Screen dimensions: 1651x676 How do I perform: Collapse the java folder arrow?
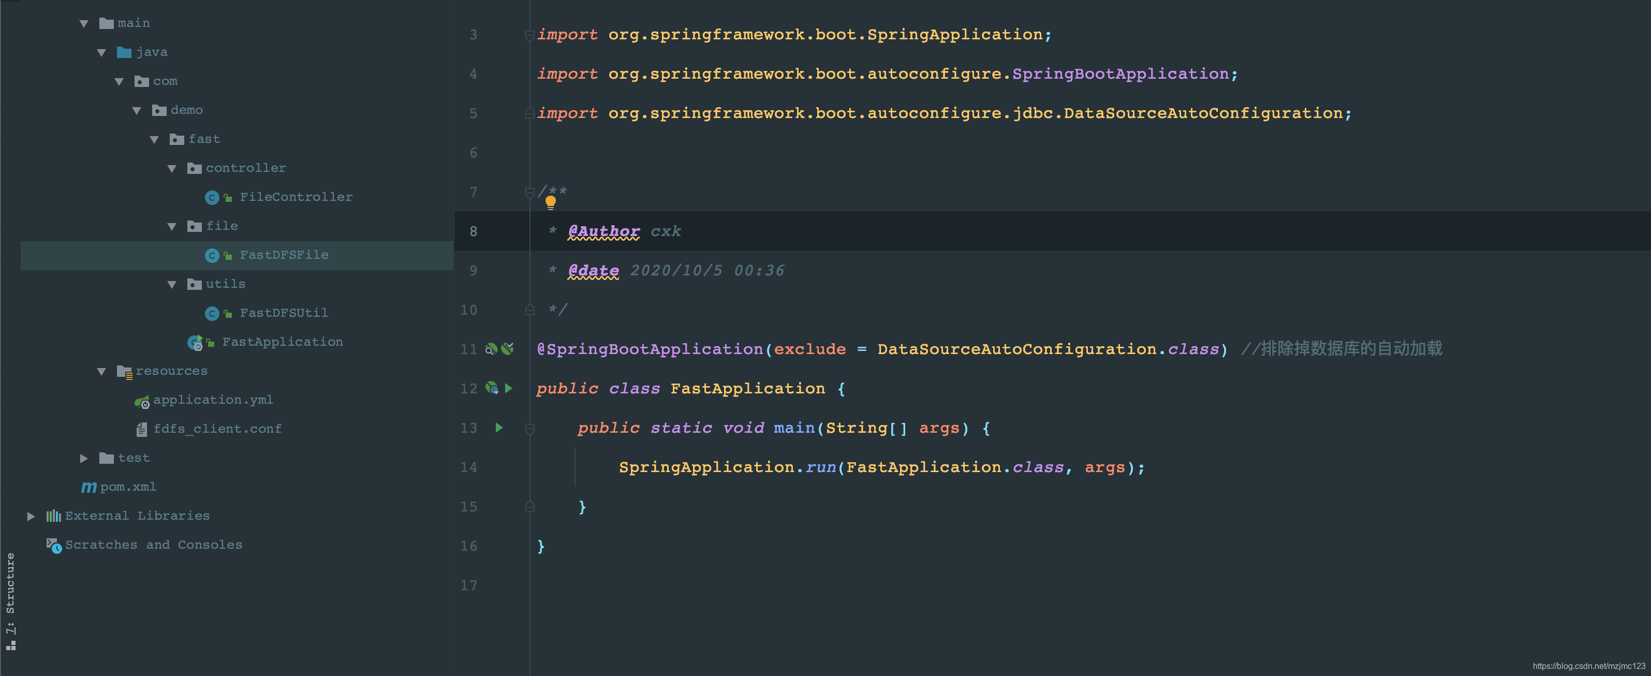pos(101,53)
